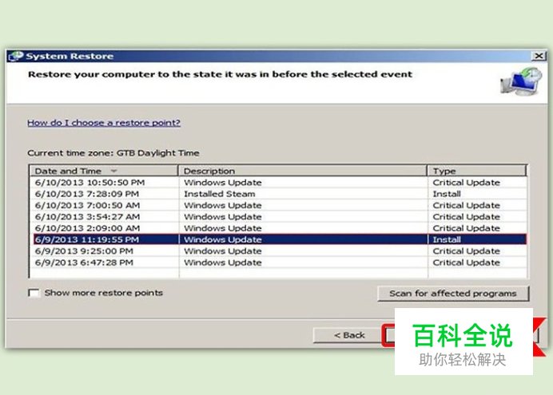Select restore point 6/10/2013 2:09:00 AM
The image size is (553, 395).
tap(278, 228)
